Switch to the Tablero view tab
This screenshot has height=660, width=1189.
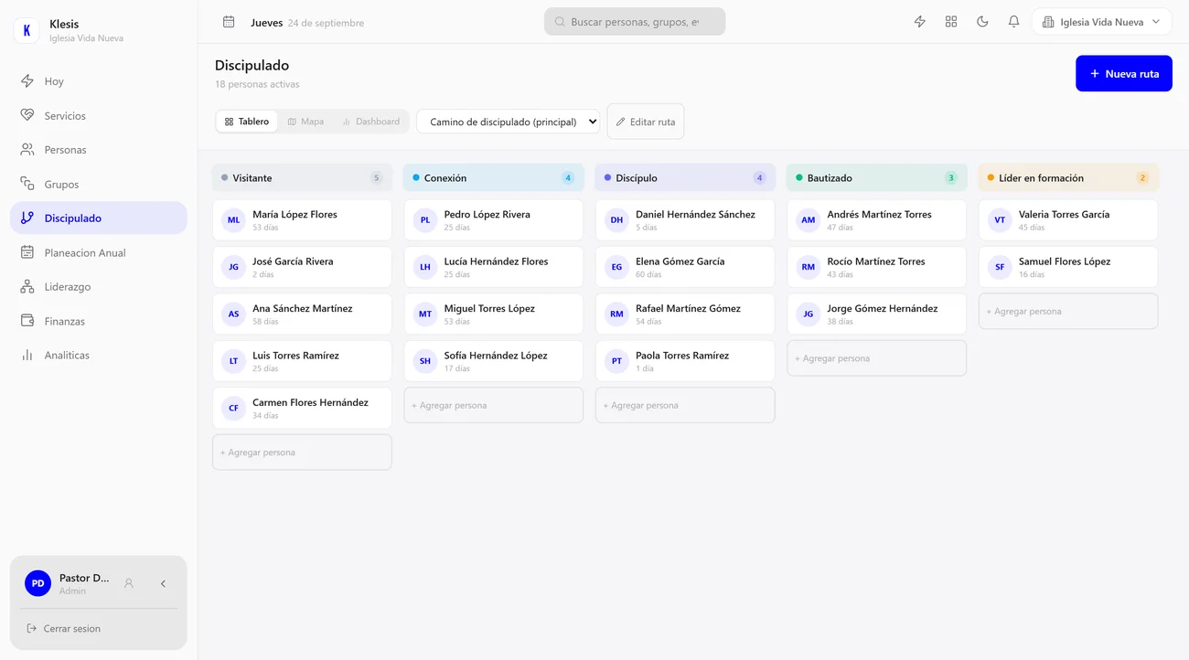coord(247,122)
